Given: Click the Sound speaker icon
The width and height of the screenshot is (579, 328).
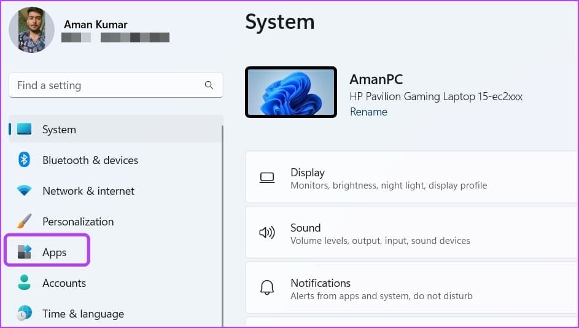Looking at the screenshot, I should (267, 232).
